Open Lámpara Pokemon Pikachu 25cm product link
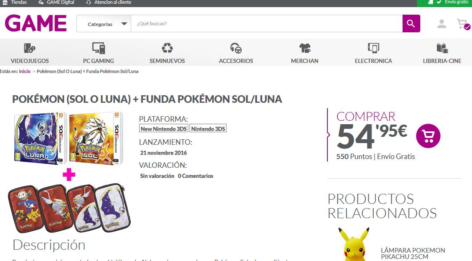The width and height of the screenshot is (472, 261). [413, 253]
